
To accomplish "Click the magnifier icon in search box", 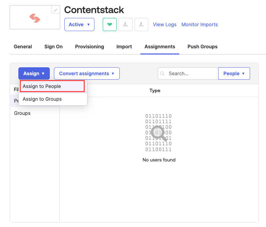I will click(x=162, y=73).
